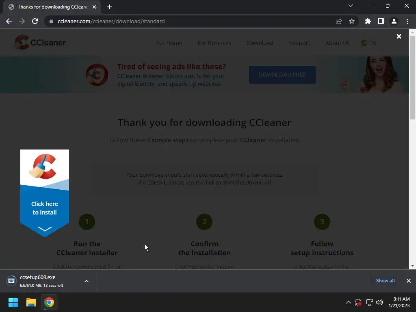The image size is (416, 312).
Task: Click the 'Confirm the installation' heading
Action: click(204, 248)
